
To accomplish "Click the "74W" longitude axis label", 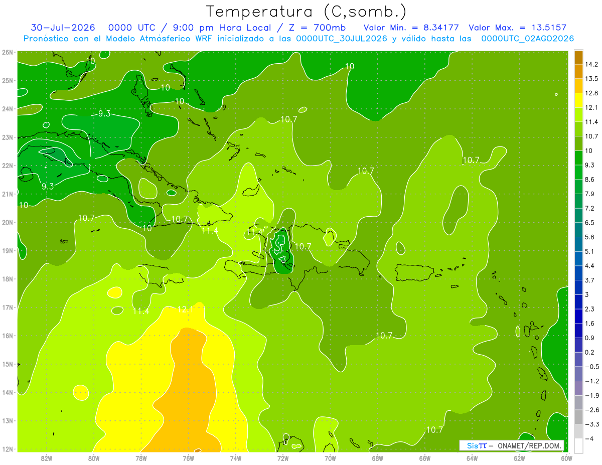I will click(235, 457).
